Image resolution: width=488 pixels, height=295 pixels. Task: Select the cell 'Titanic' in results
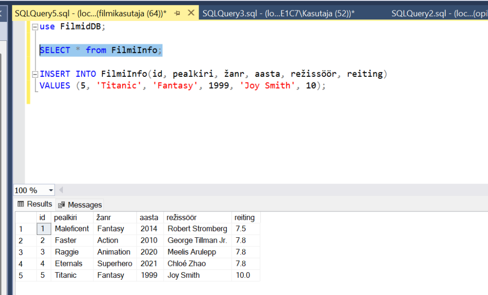(72, 275)
